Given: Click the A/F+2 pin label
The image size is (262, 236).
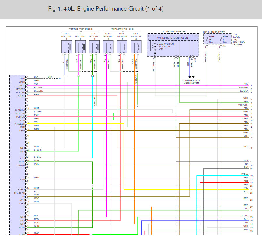Looking at the screenshot, I should tap(22, 131).
